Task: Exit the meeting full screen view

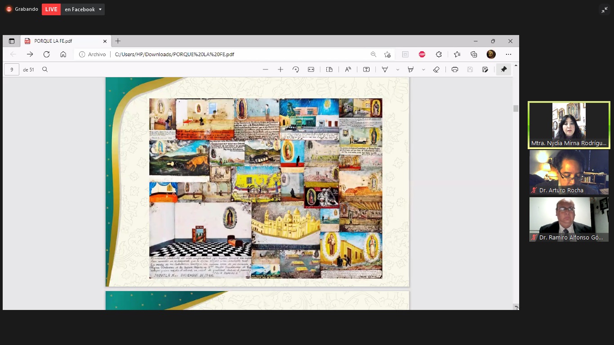Action: point(604,10)
